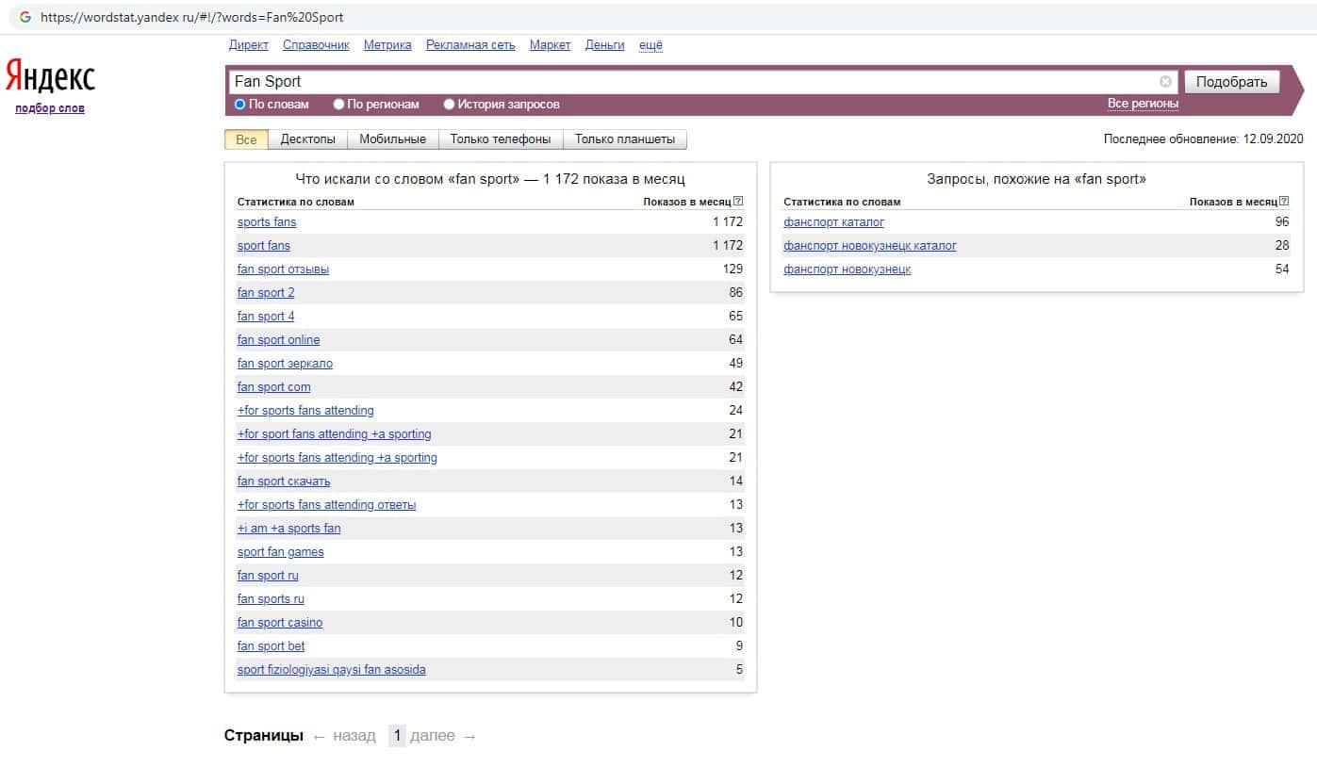1317x767 pixels.
Task: Click the Yandex logo
Action: click(50, 77)
